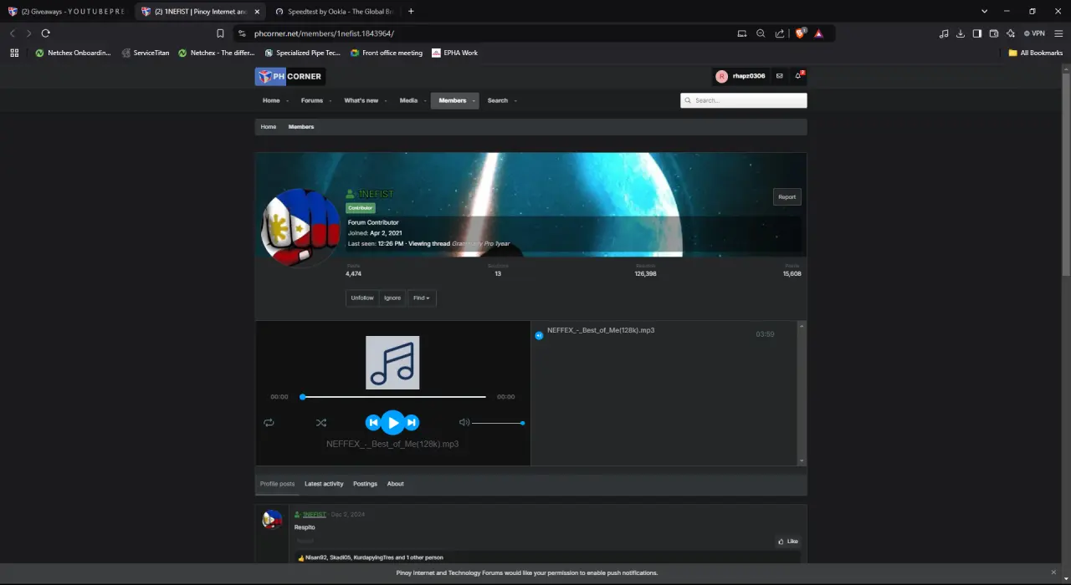Open Front office meeting bookmark
The width and height of the screenshot is (1071, 585).
tap(387, 53)
